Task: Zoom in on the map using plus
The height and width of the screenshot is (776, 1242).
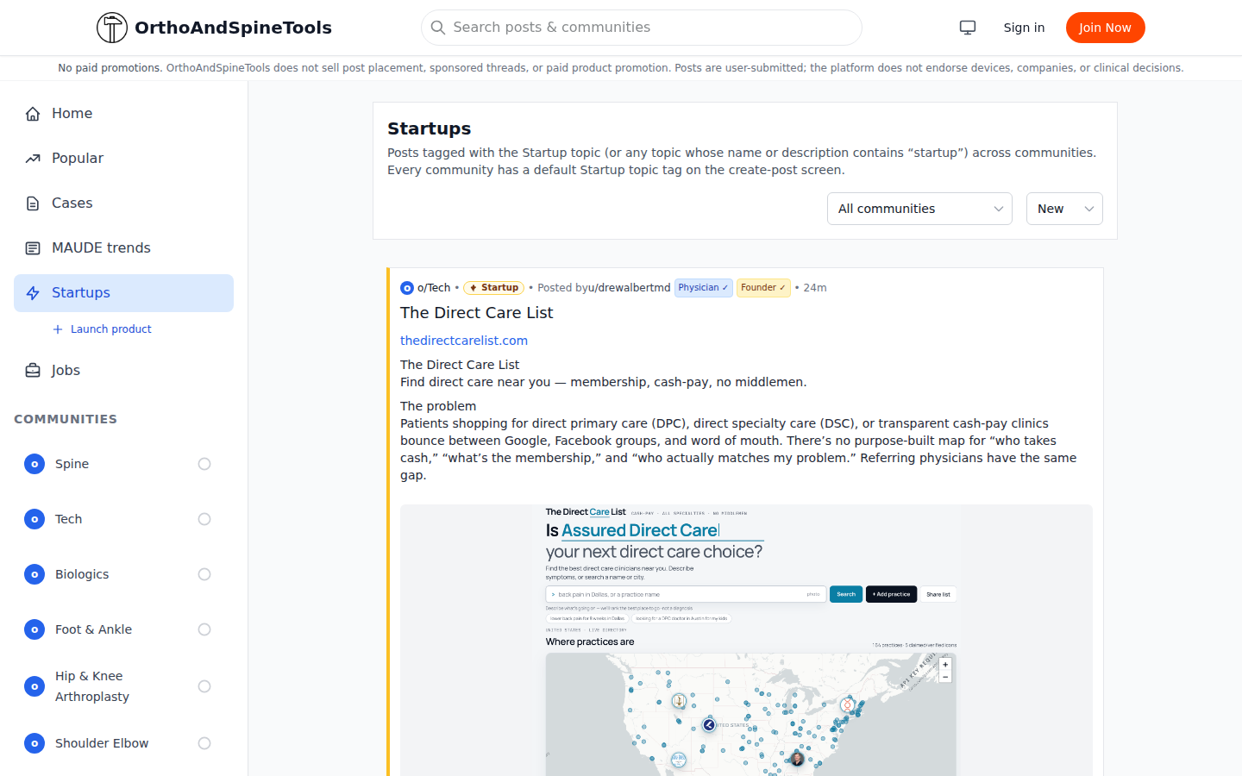Action: [x=945, y=665]
